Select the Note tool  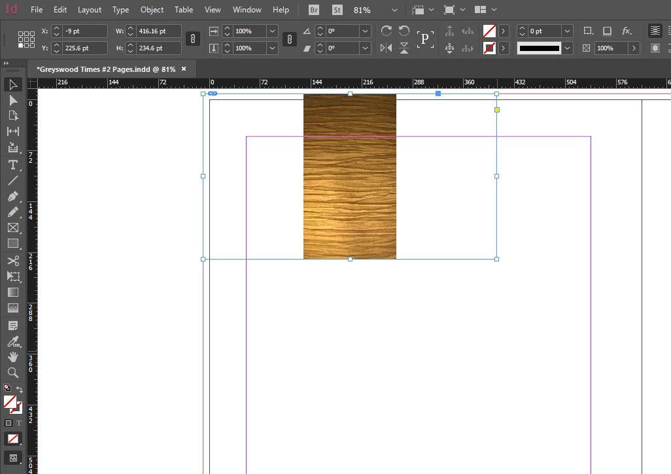coord(13,326)
